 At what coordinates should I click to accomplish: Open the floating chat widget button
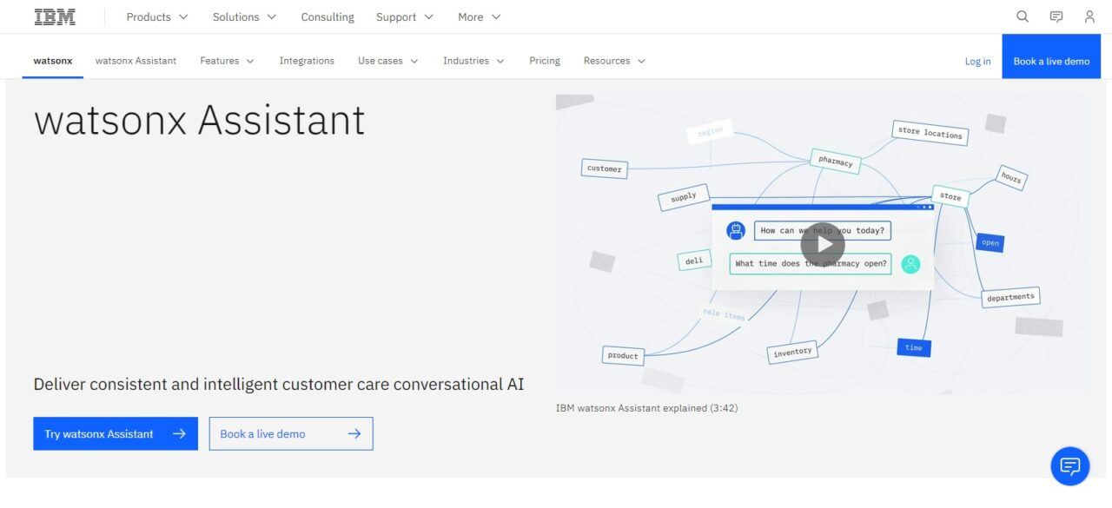[1070, 466]
